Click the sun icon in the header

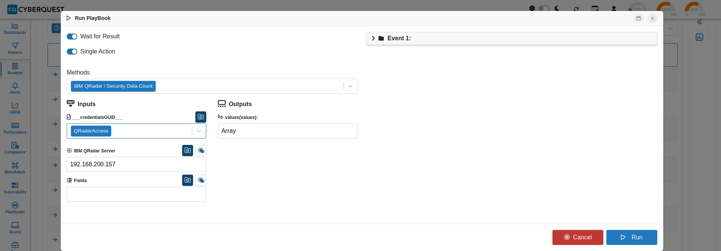pos(532,8)
